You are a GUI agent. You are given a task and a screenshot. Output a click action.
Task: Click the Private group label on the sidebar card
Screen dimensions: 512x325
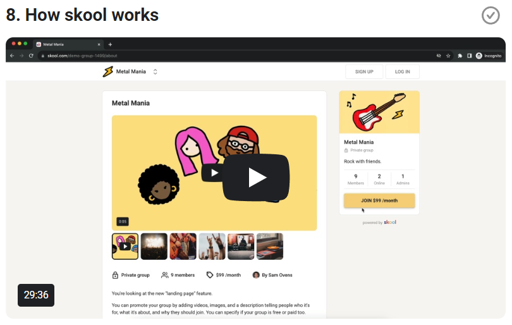[x=362, y=150]
